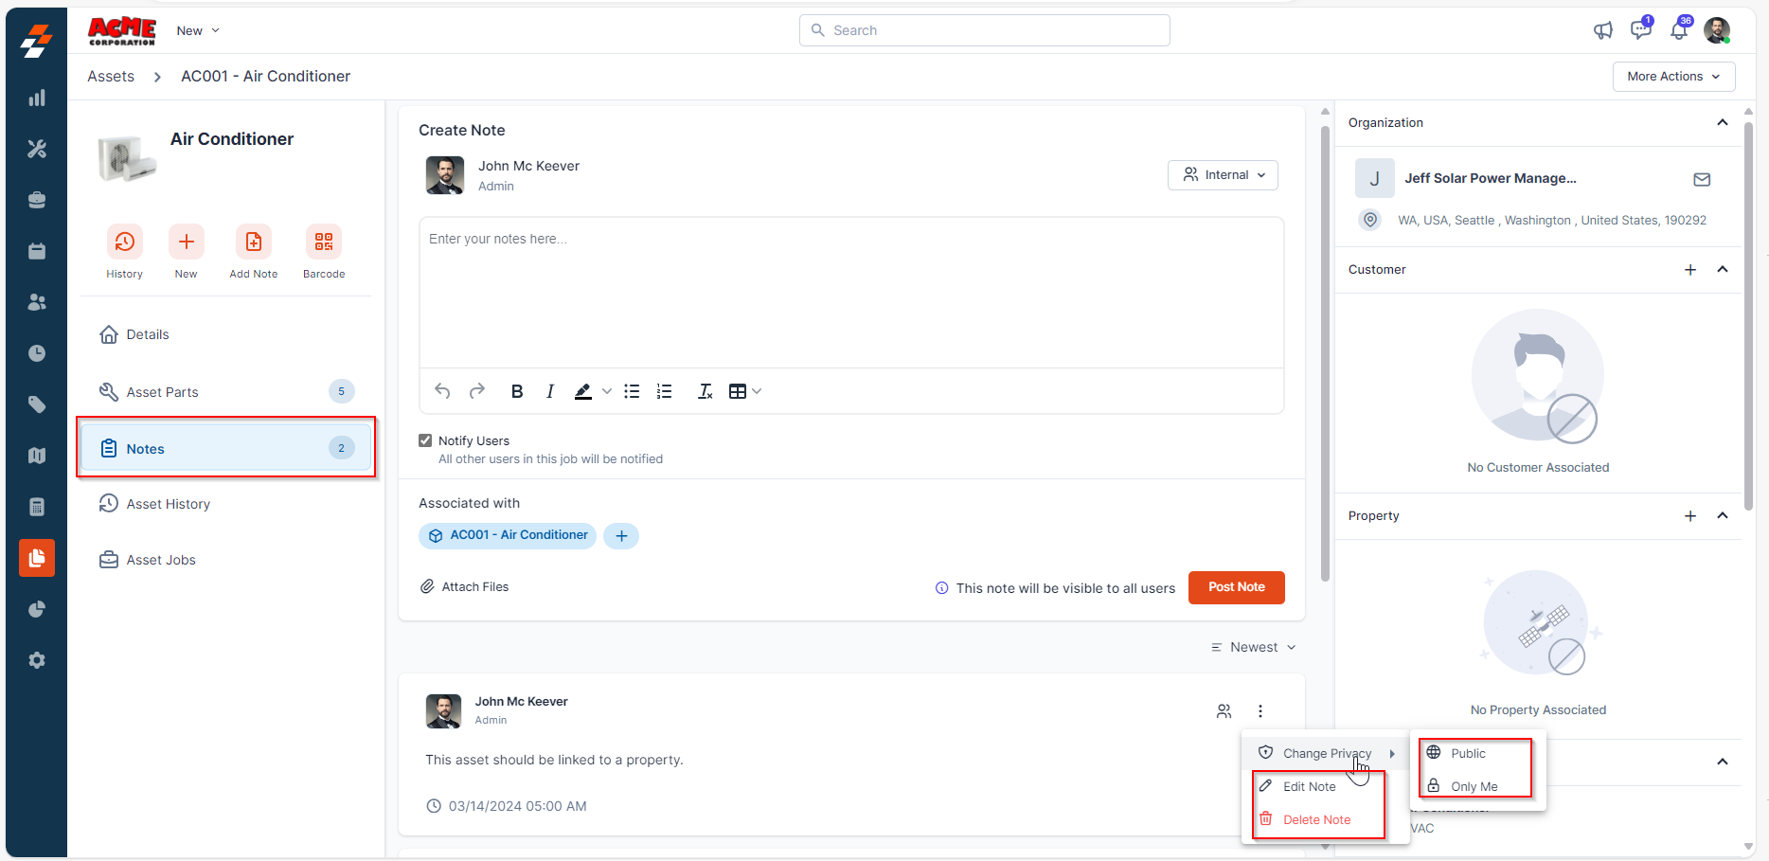Open the calculator icon in sidebar

37,507
